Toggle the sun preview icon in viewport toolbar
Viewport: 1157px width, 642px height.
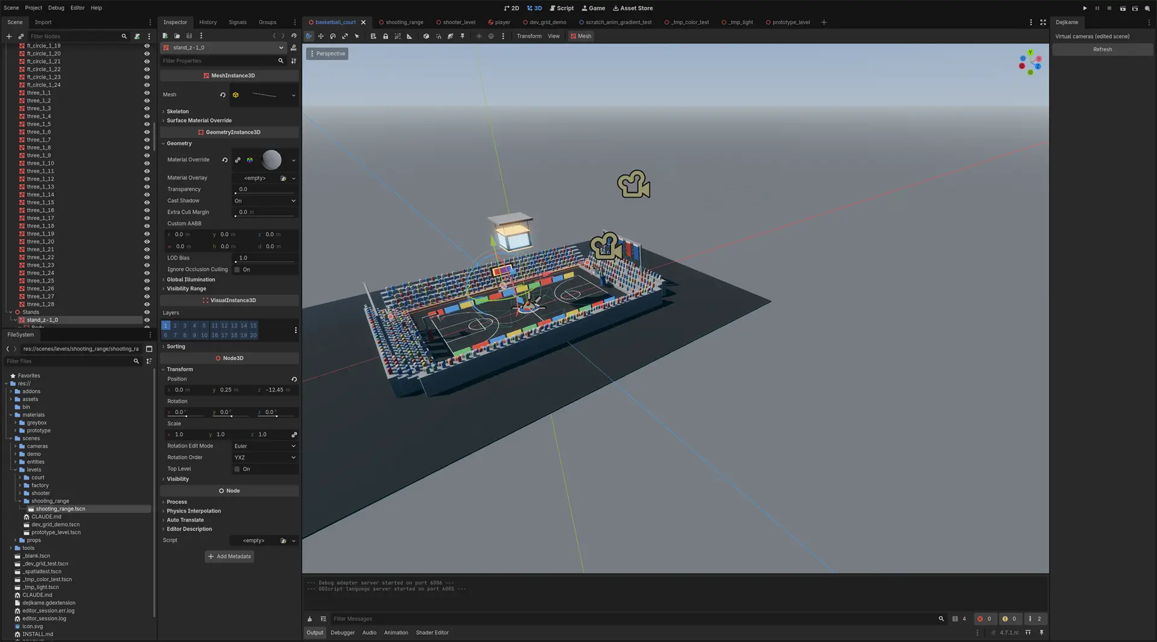(479, 36)
